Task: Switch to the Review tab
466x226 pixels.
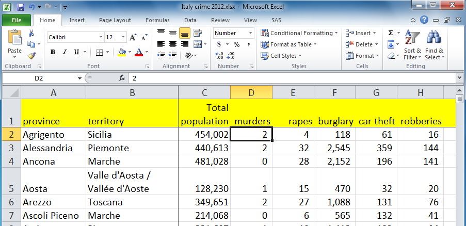Action: [x=220, y=20]
